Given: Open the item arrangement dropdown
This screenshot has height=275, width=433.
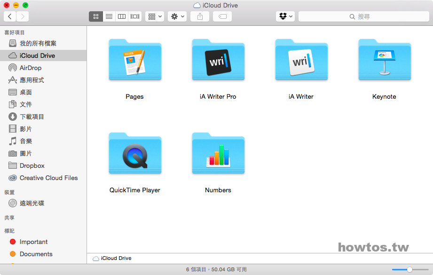Looking at the screenshot, I should click(x=155, y=16).
